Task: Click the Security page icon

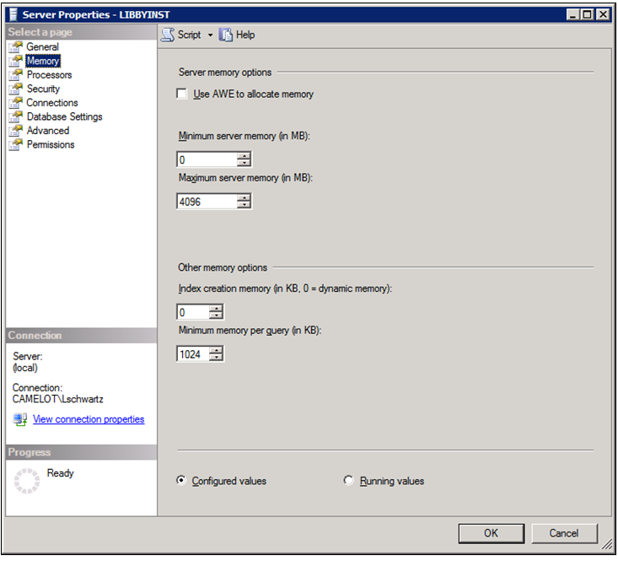Action: pyautogui.click(x=16, y=89)
